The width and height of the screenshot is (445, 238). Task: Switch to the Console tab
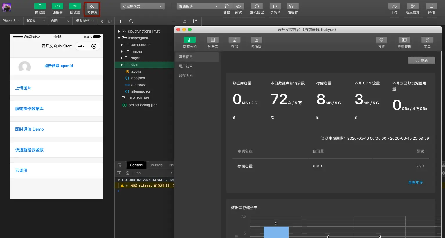[136, 165]
